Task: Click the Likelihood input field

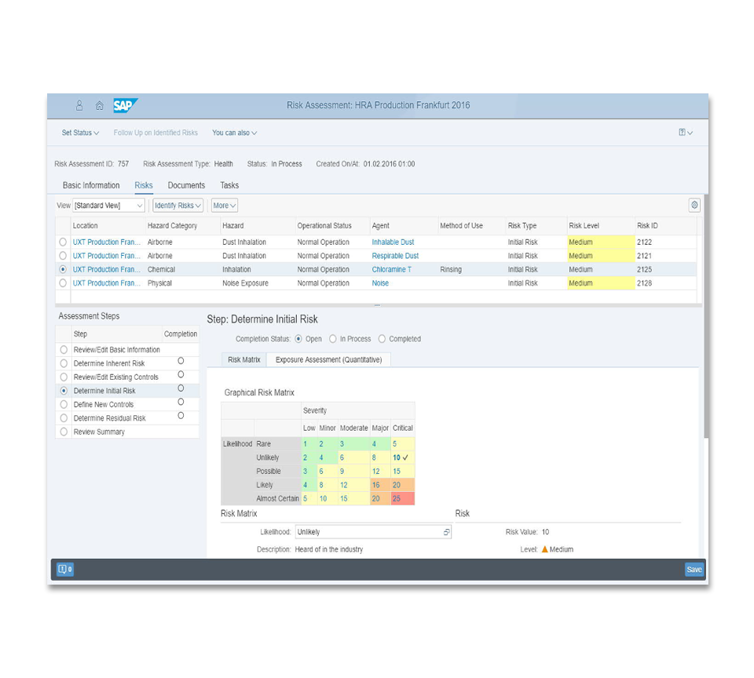Action: click(368, 532)
